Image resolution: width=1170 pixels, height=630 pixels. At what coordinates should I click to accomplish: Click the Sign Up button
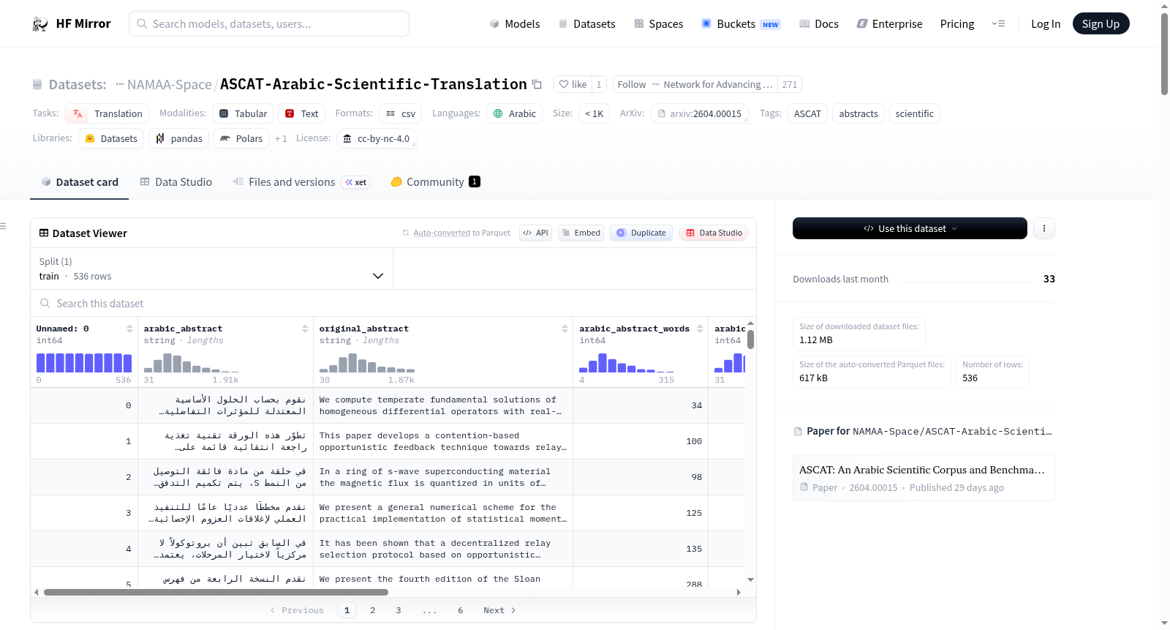point(1101,24)
